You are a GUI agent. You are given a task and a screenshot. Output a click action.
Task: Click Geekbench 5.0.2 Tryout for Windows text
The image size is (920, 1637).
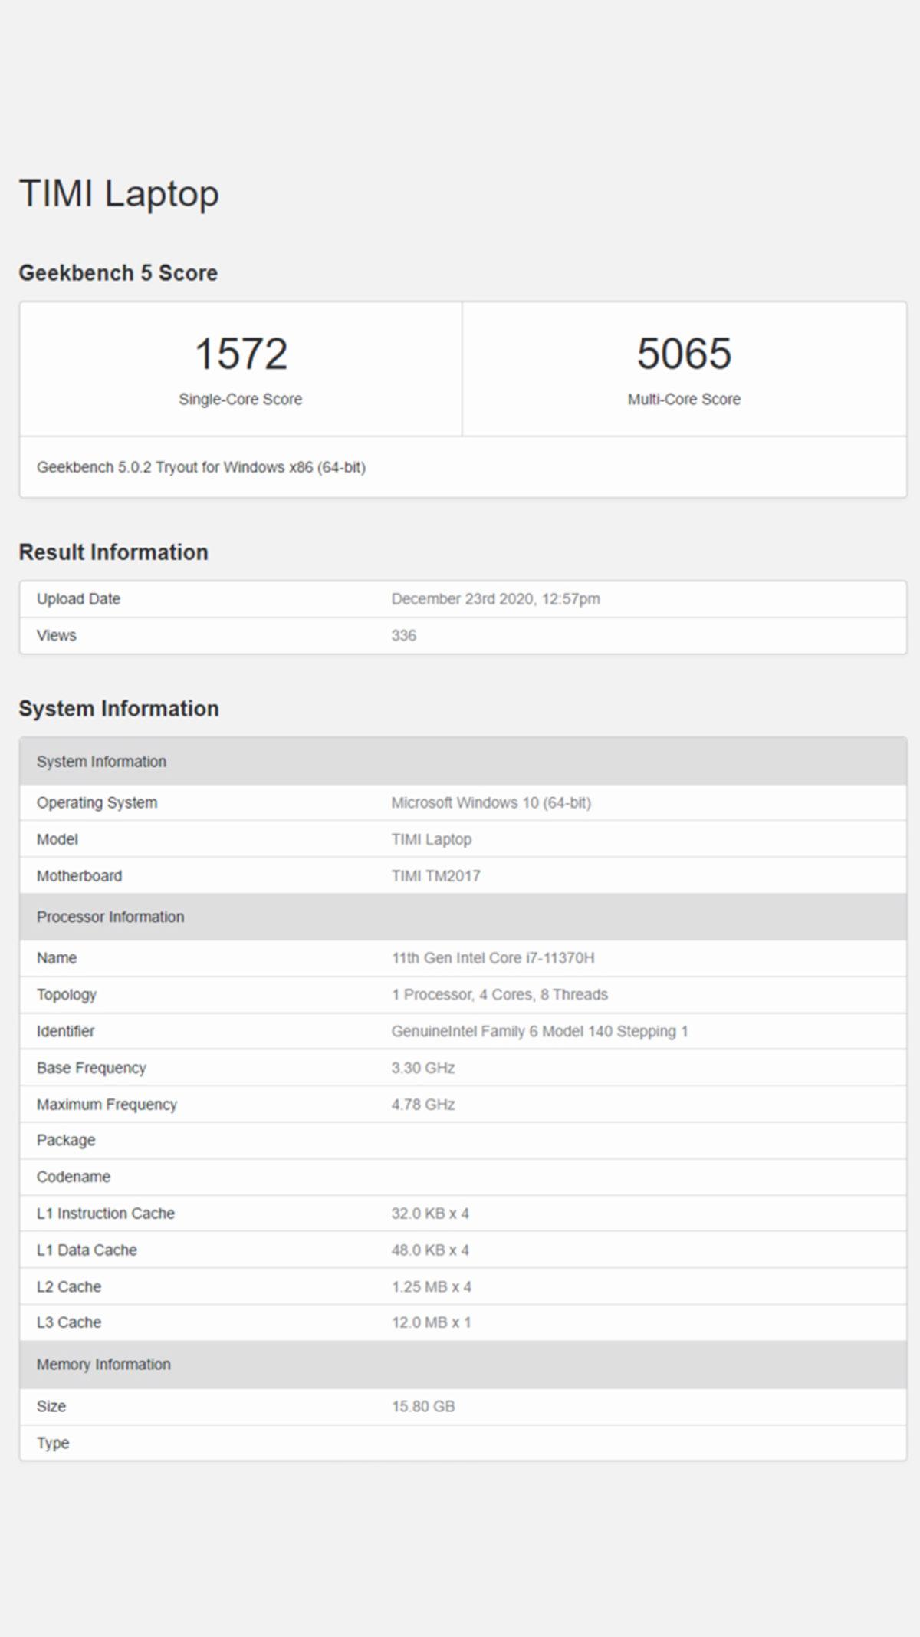tap(201, 467)
